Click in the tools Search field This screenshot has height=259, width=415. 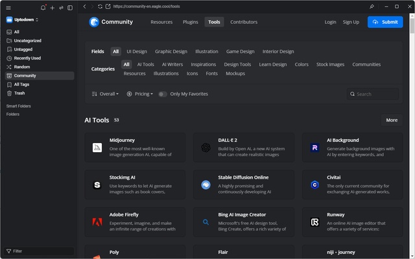tap(373, 94)
